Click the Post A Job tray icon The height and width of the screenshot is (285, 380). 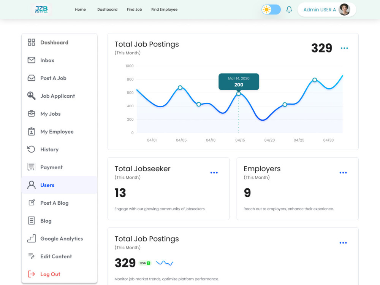[31, 78]
